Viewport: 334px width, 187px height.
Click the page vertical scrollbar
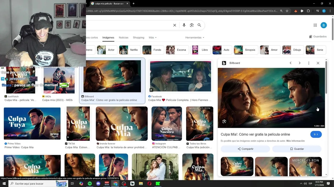click(333, 29)
